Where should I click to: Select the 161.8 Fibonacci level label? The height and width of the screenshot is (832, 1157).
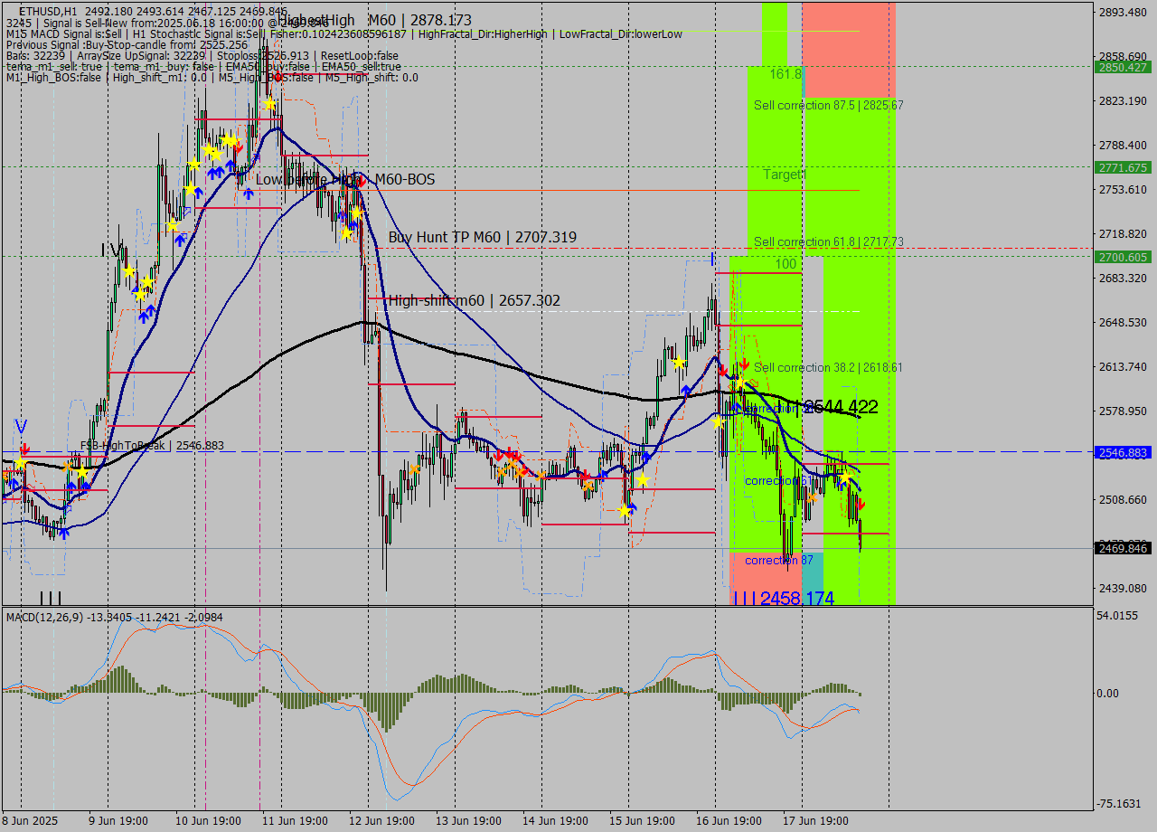785,73
